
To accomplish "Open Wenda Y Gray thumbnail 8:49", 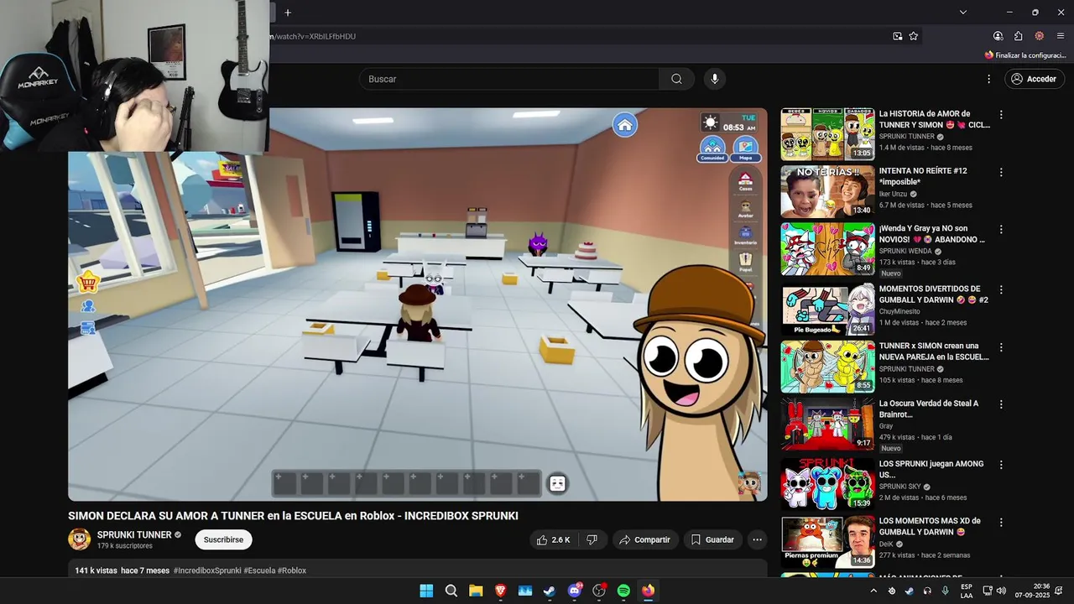I will tap(827, 248).
